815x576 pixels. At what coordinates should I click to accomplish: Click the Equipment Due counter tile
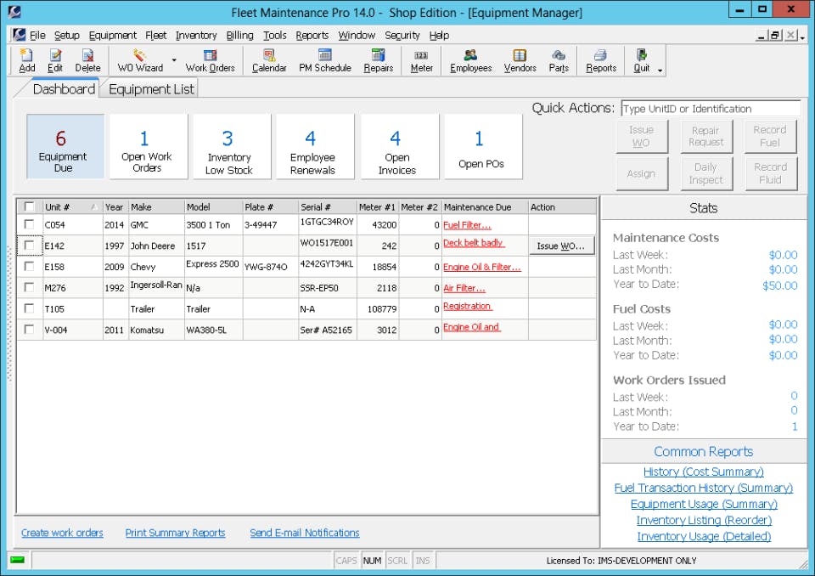(x=64, y=146)
